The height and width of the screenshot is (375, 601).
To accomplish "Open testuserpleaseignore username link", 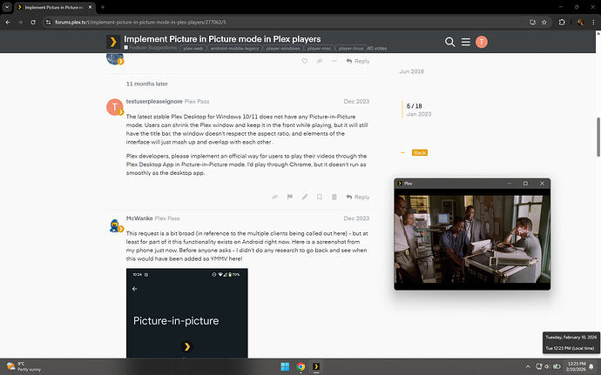I will (x=154, y=101).
